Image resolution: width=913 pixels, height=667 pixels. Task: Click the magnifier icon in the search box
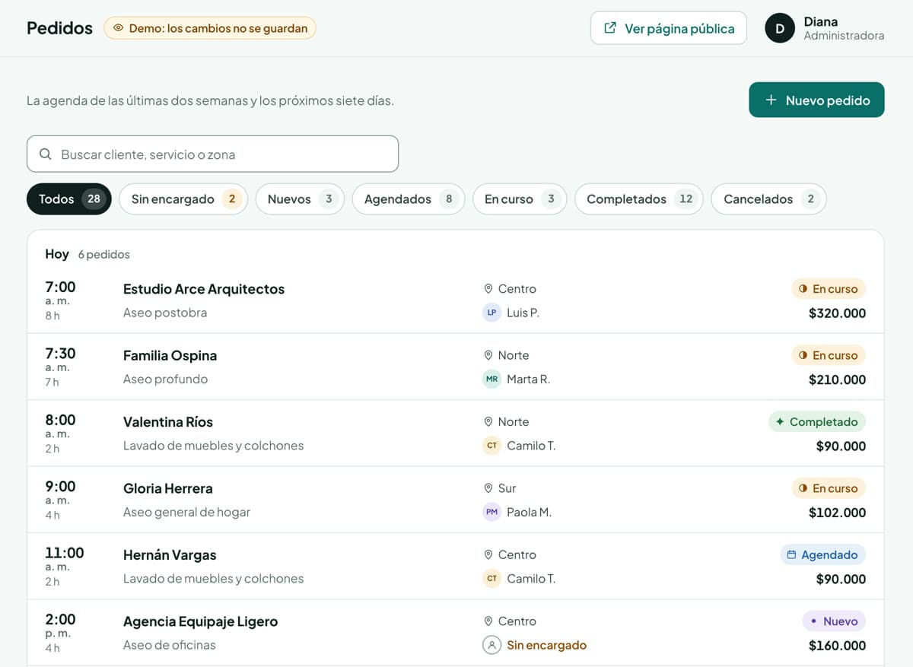[x=46, y=154]
